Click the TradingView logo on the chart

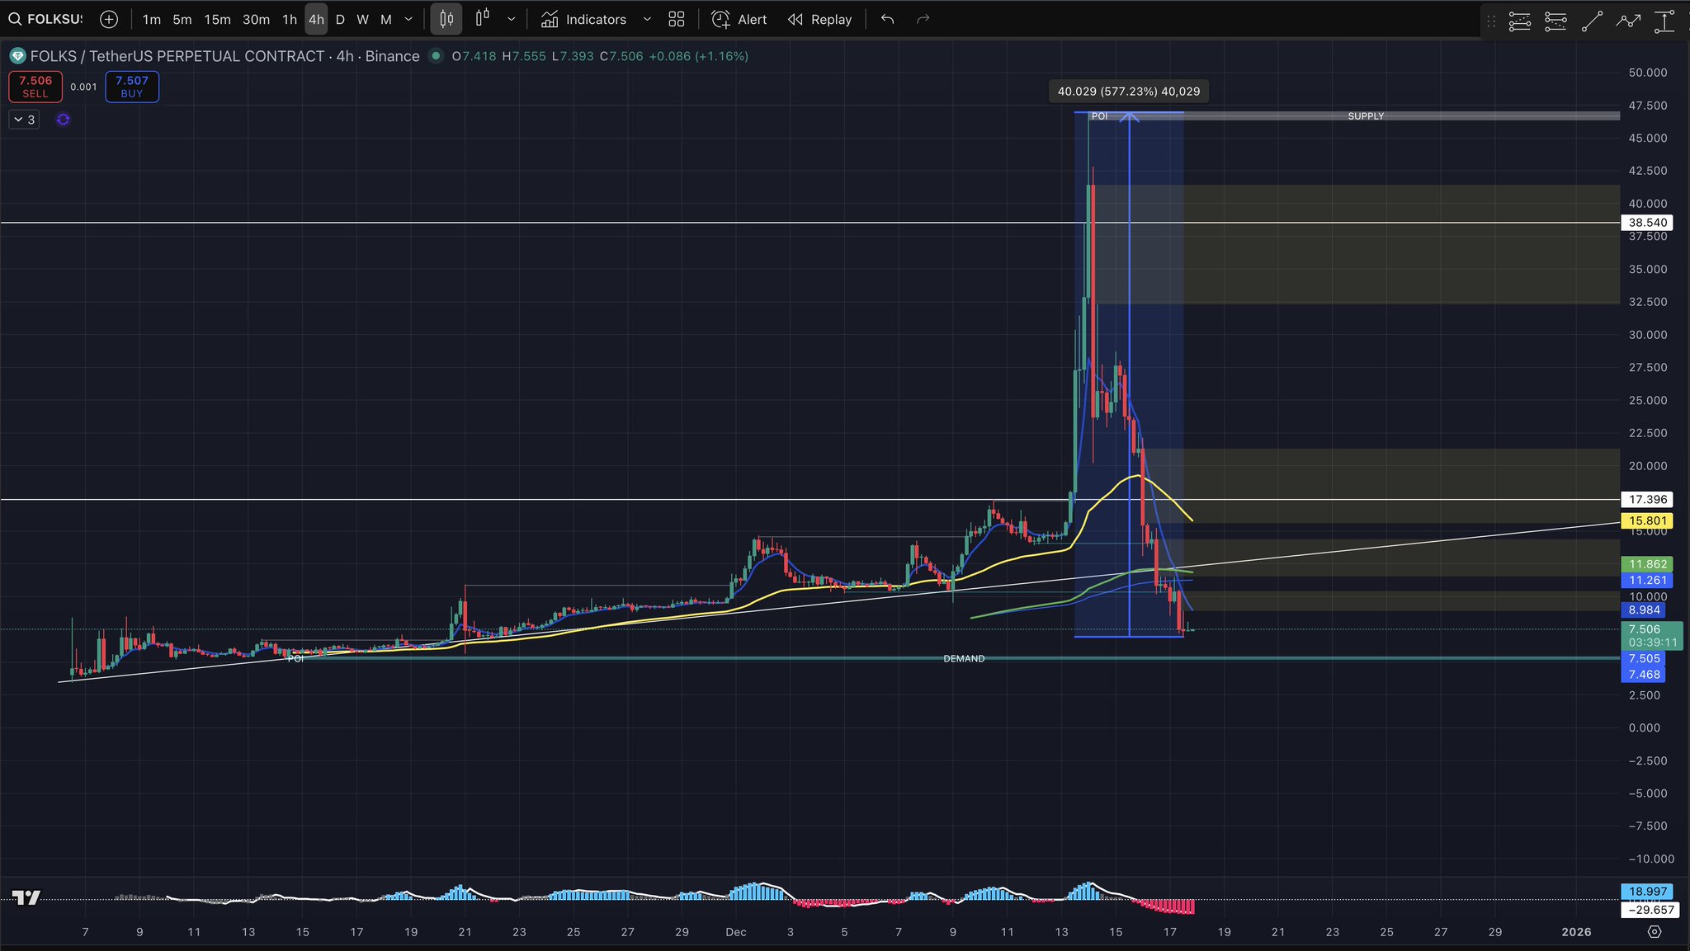click(26, 897)
